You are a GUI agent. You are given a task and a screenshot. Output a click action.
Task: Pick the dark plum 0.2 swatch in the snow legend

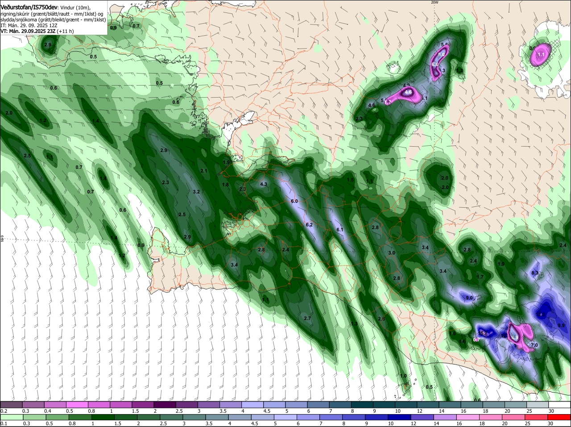click(11, 405)
